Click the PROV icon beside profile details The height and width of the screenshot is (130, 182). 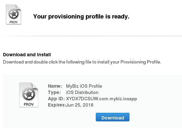[x=29, y=95]
